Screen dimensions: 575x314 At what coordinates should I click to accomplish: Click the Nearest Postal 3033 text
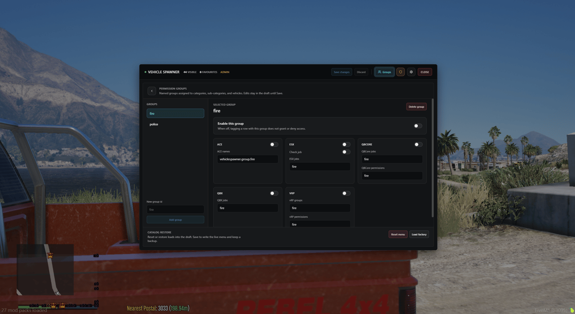tap(158, 308)
